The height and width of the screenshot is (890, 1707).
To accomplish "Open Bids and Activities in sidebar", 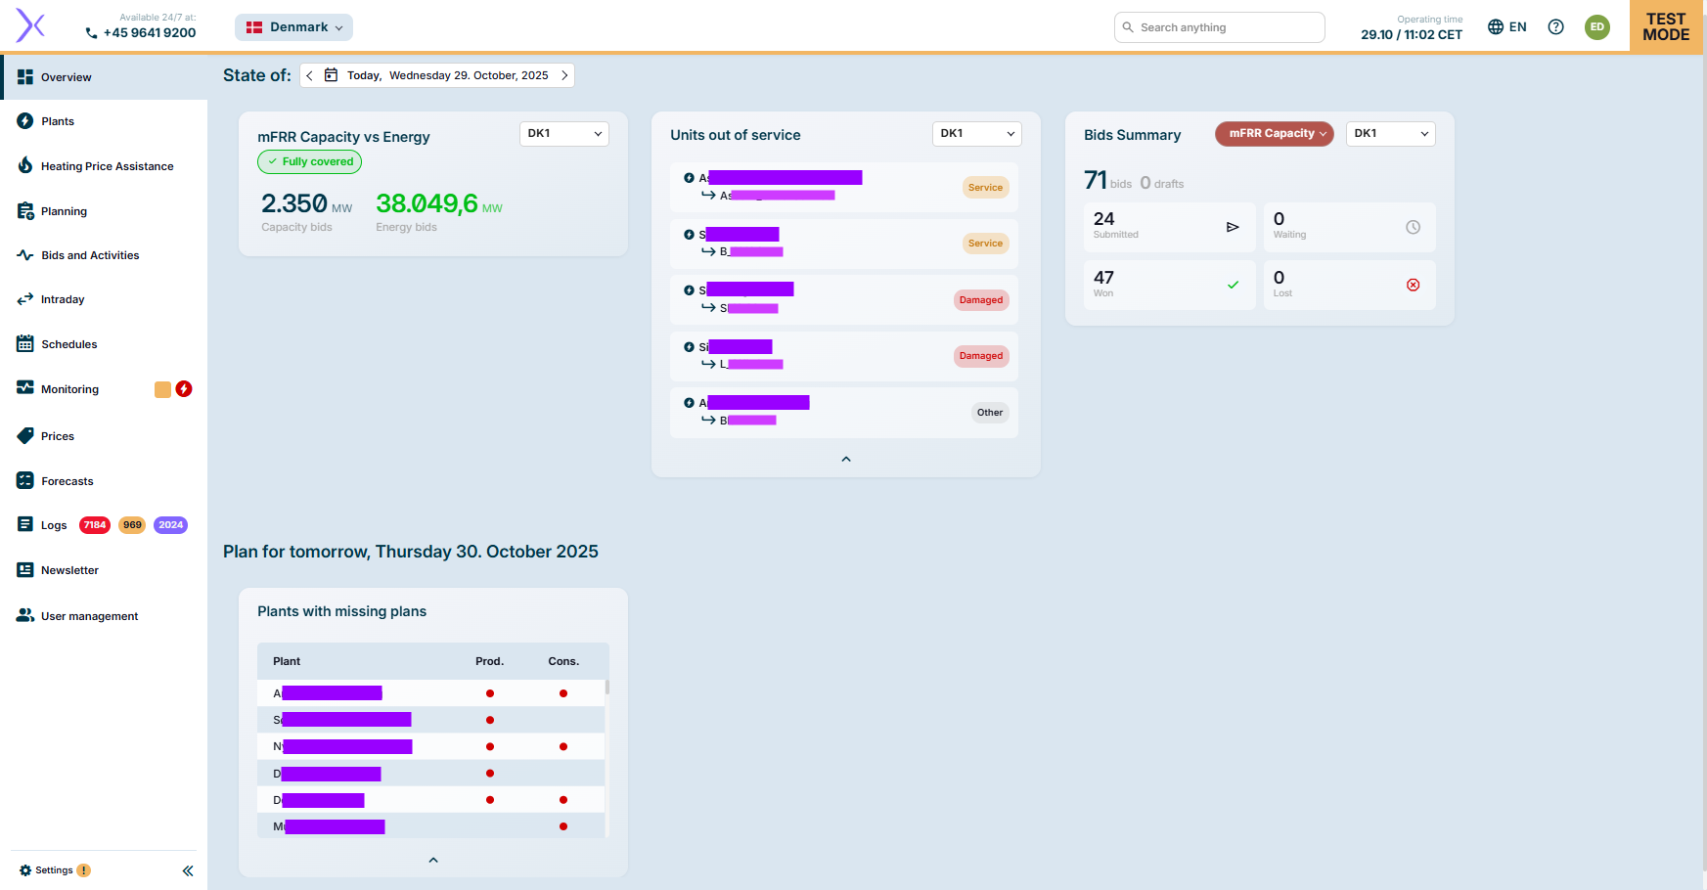I will pyautogui.click(x=90, y=255).
